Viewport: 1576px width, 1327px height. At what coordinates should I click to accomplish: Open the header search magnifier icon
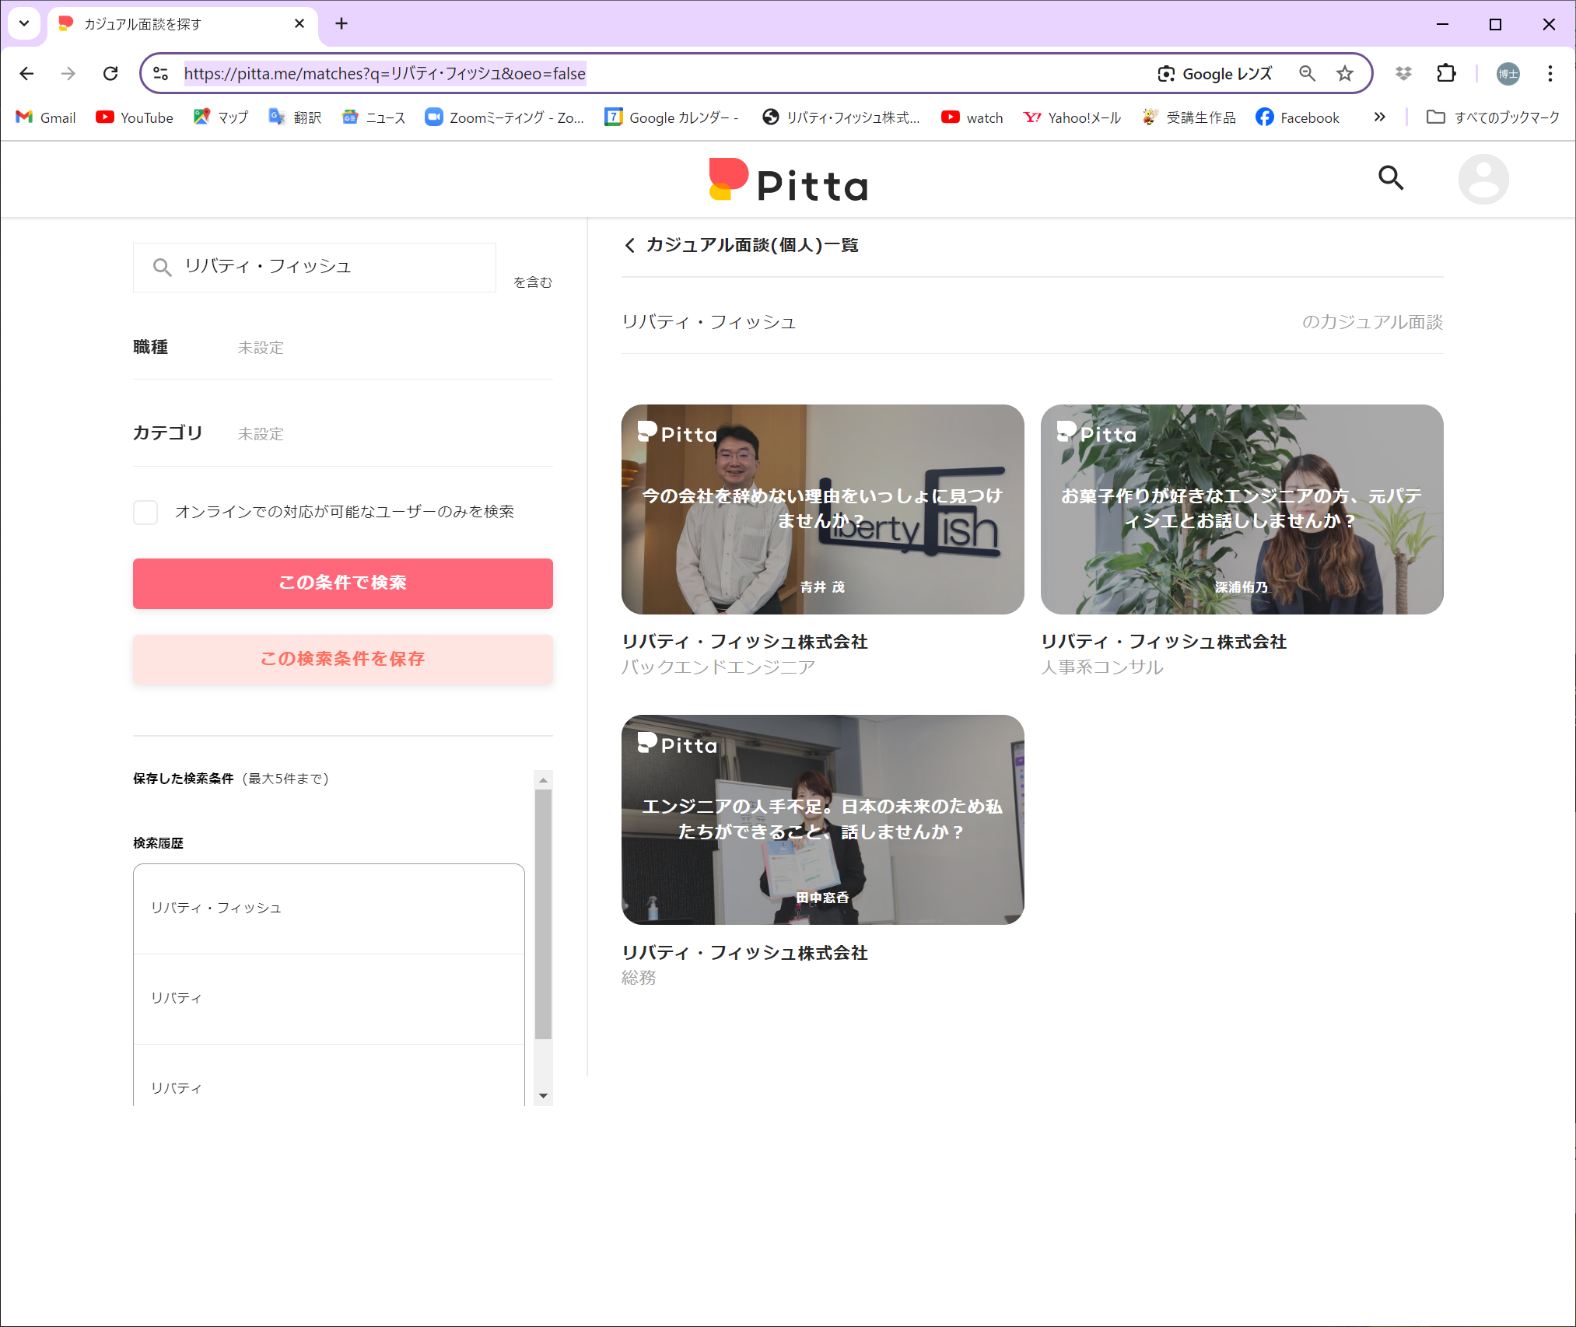[1391, 178]
